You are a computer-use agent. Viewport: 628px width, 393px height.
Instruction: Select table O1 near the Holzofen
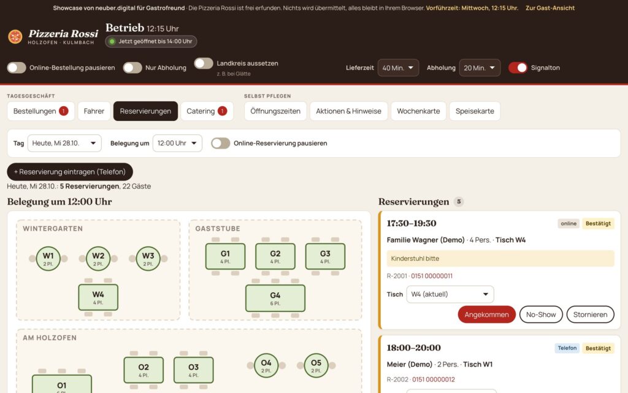click(62, 384)
